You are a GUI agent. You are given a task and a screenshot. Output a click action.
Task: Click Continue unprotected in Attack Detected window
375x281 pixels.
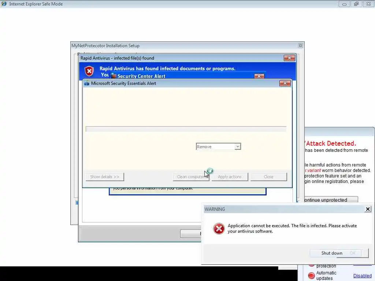(331, 200)
